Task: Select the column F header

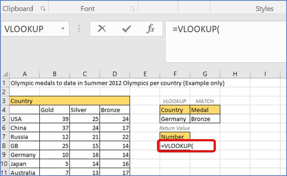Action: (x=175, y=74)
